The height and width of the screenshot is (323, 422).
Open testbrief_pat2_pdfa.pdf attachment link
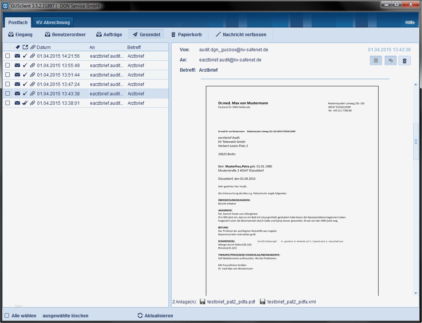(x=231, y=302)
